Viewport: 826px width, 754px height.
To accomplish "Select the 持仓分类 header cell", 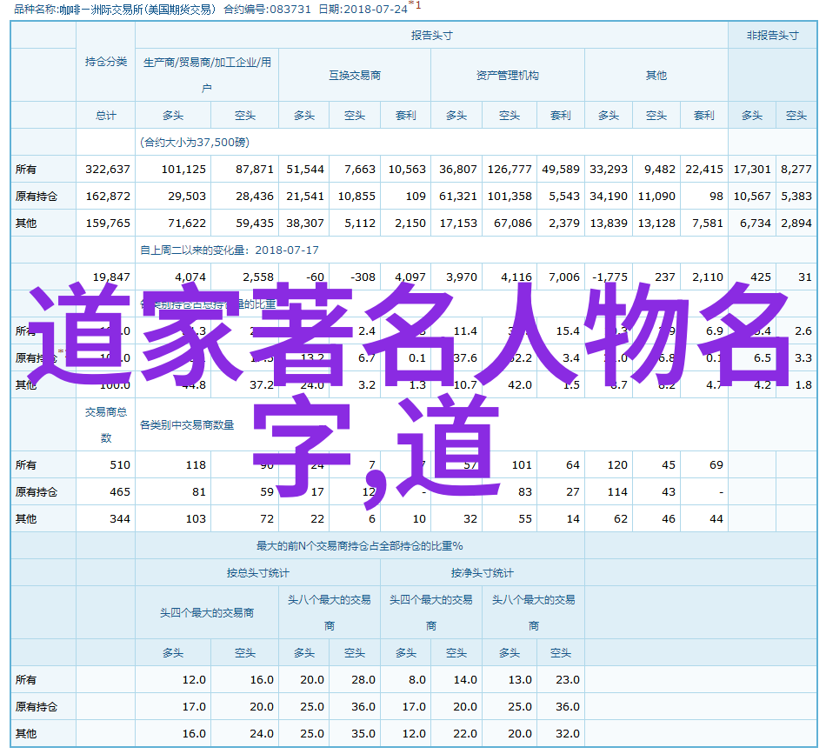I will click(x=105, y=62).
